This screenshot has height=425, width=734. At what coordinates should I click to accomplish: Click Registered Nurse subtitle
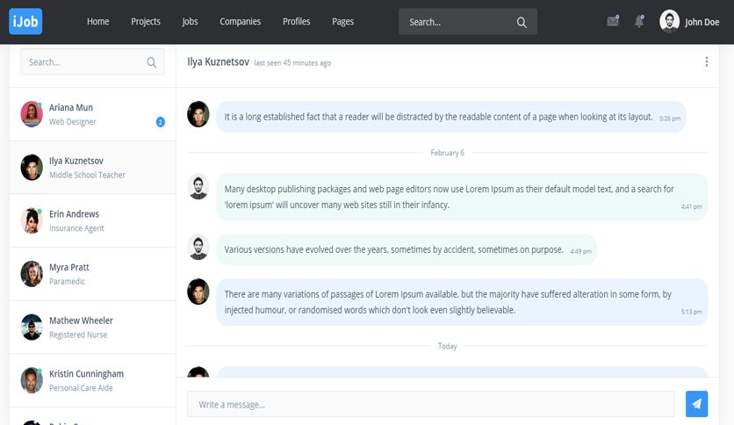[78, 335]
